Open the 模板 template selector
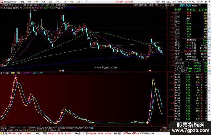Viewport: 211px width, 135px height. tap(165, 128)
